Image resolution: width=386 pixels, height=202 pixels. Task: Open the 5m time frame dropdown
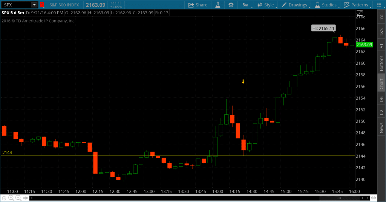tap(246, 5)
